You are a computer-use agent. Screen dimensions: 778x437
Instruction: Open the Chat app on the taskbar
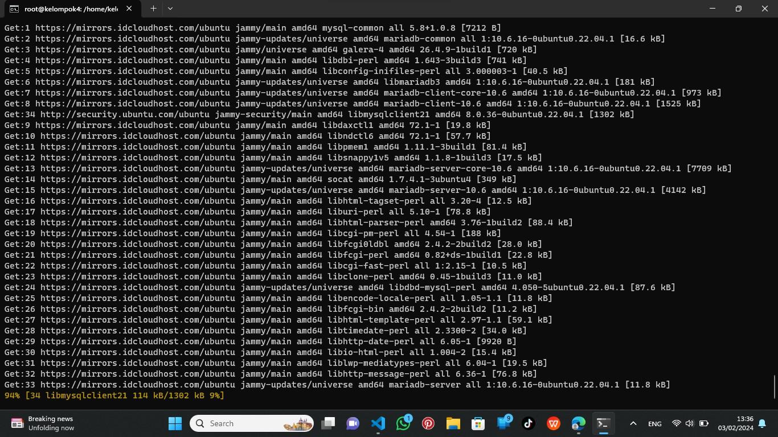[x=353, y=423]
